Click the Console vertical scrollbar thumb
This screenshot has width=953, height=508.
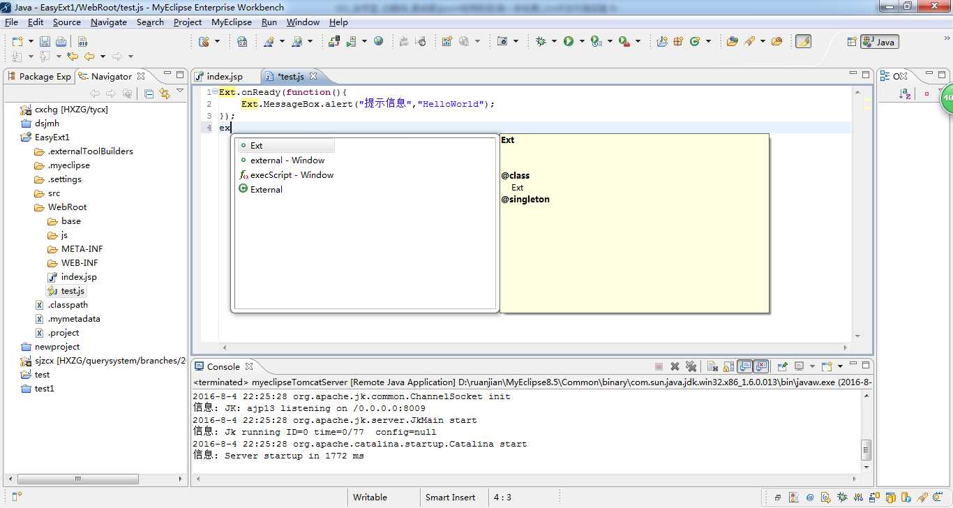866,449
